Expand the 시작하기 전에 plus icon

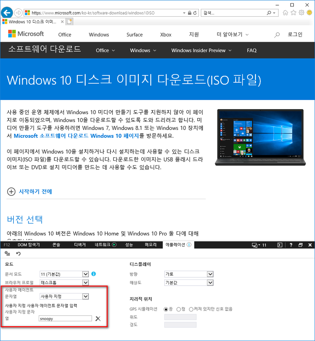pyautogui.click(x=11, y=191)
